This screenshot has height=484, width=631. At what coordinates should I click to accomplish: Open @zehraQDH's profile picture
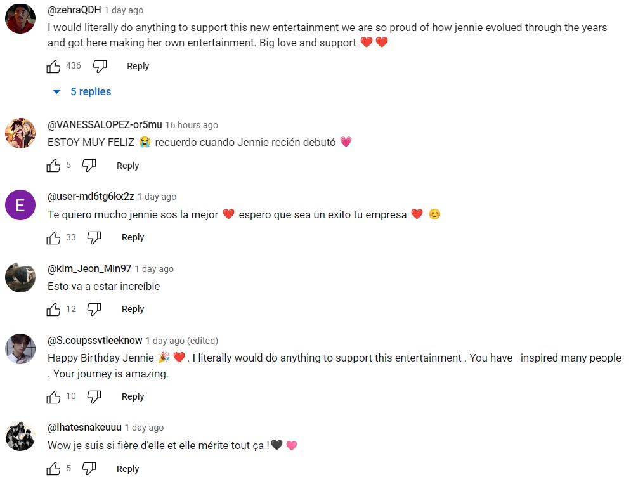coord(20,18)
